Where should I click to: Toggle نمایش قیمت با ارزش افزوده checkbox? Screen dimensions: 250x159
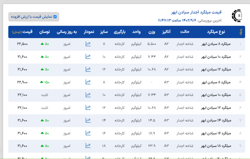[x=55, y=17]
